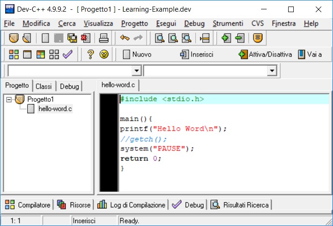Click Rebuild All grey squares icon
Screen dimensions: 333x226
click(54, 54)
